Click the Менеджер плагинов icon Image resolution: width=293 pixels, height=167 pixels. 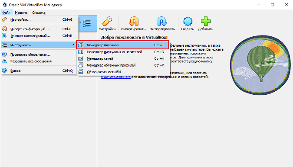tap(81, 45)
